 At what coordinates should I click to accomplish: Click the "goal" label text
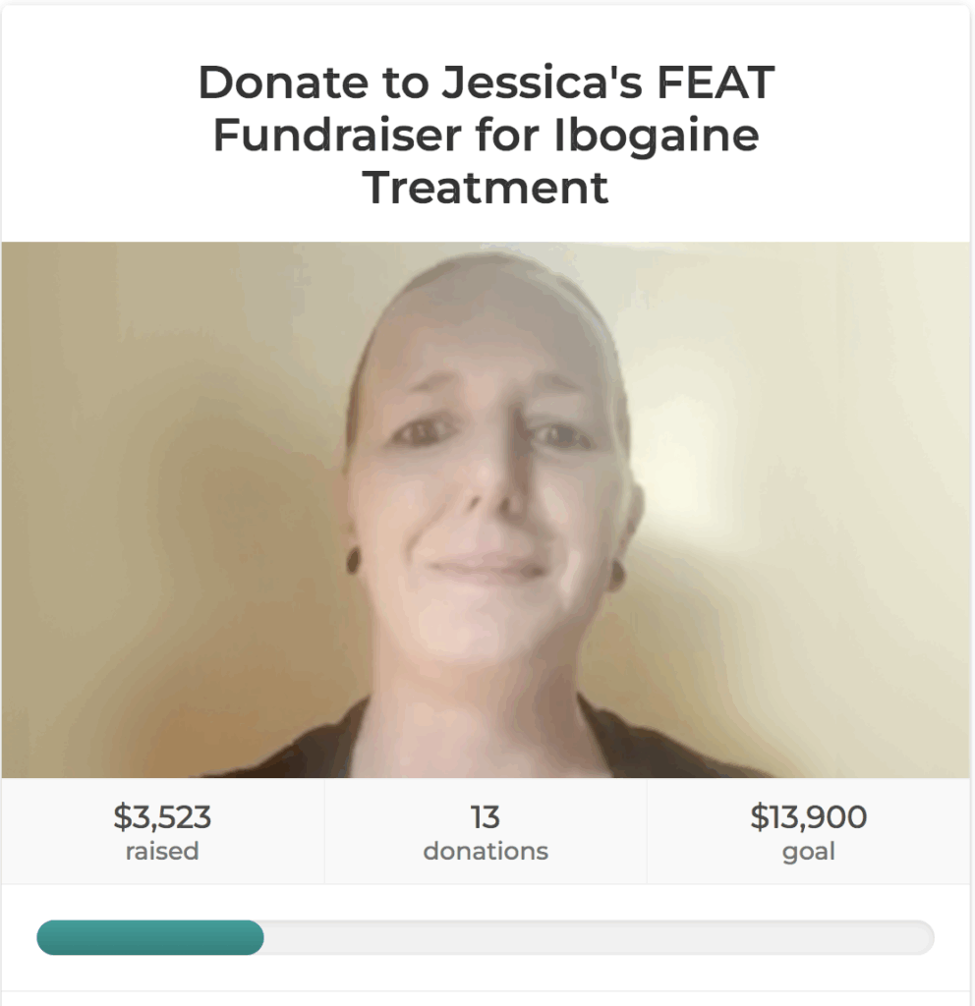[808, 853]
